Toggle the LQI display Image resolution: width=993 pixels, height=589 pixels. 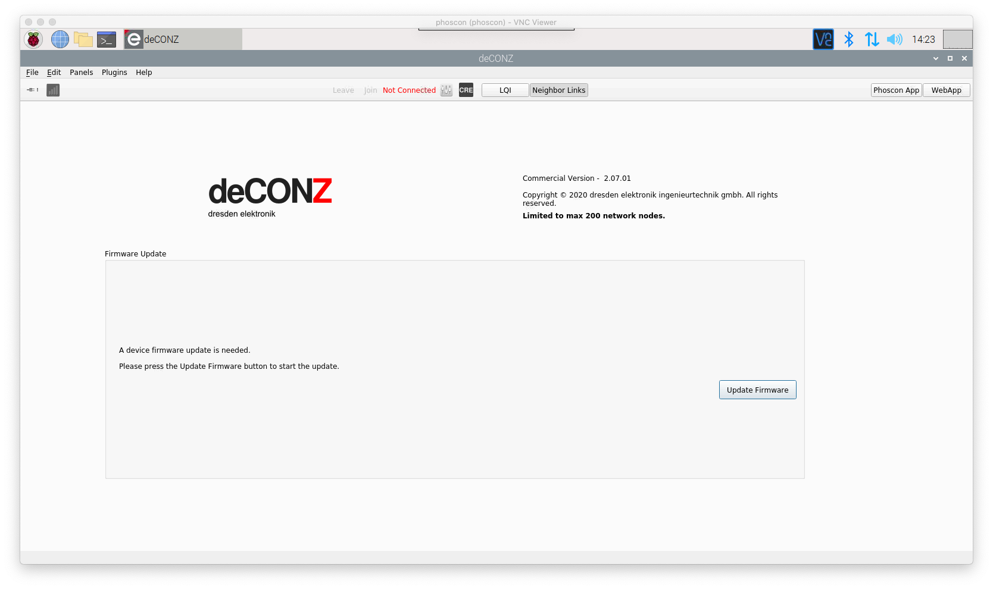504,90
